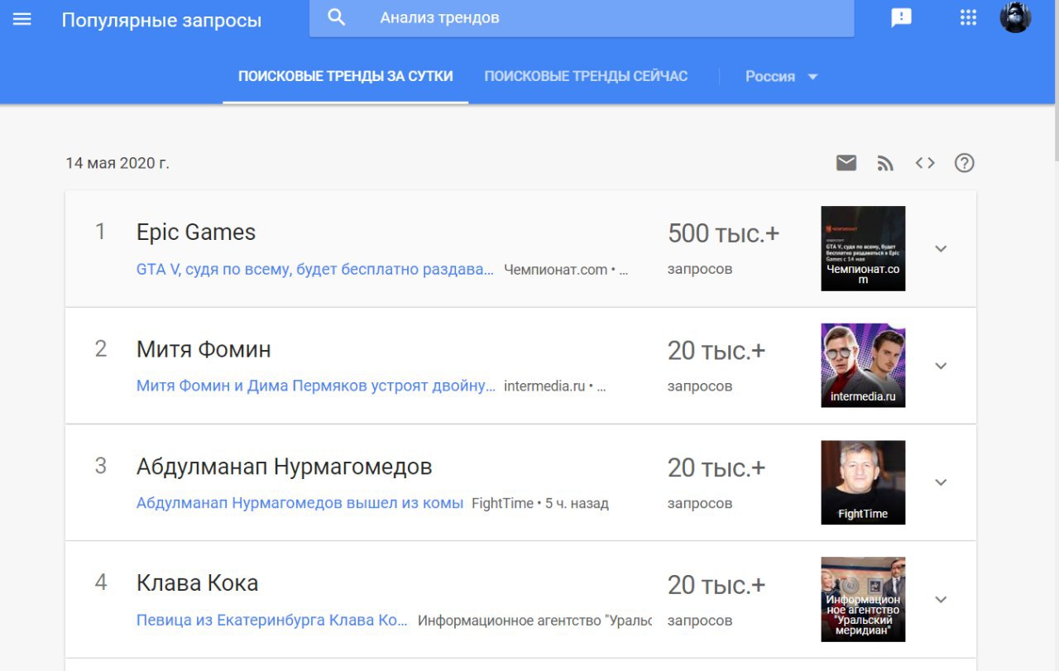Open the GTA V news article link
1059x671 pixels.
(x=315, y=270)
